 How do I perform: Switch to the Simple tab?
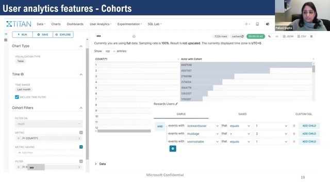181,114
